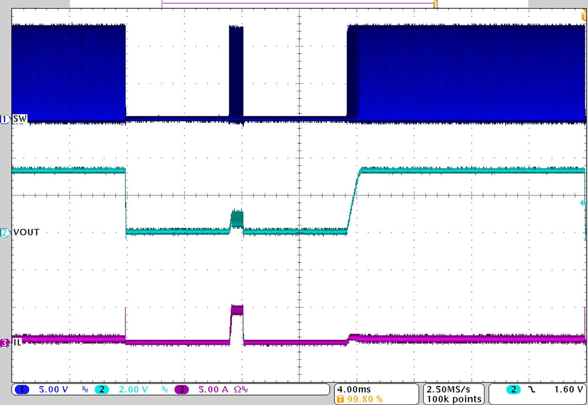
Task: Open the 2.00 V channel 2 scale readout
Action: [133, 390]
